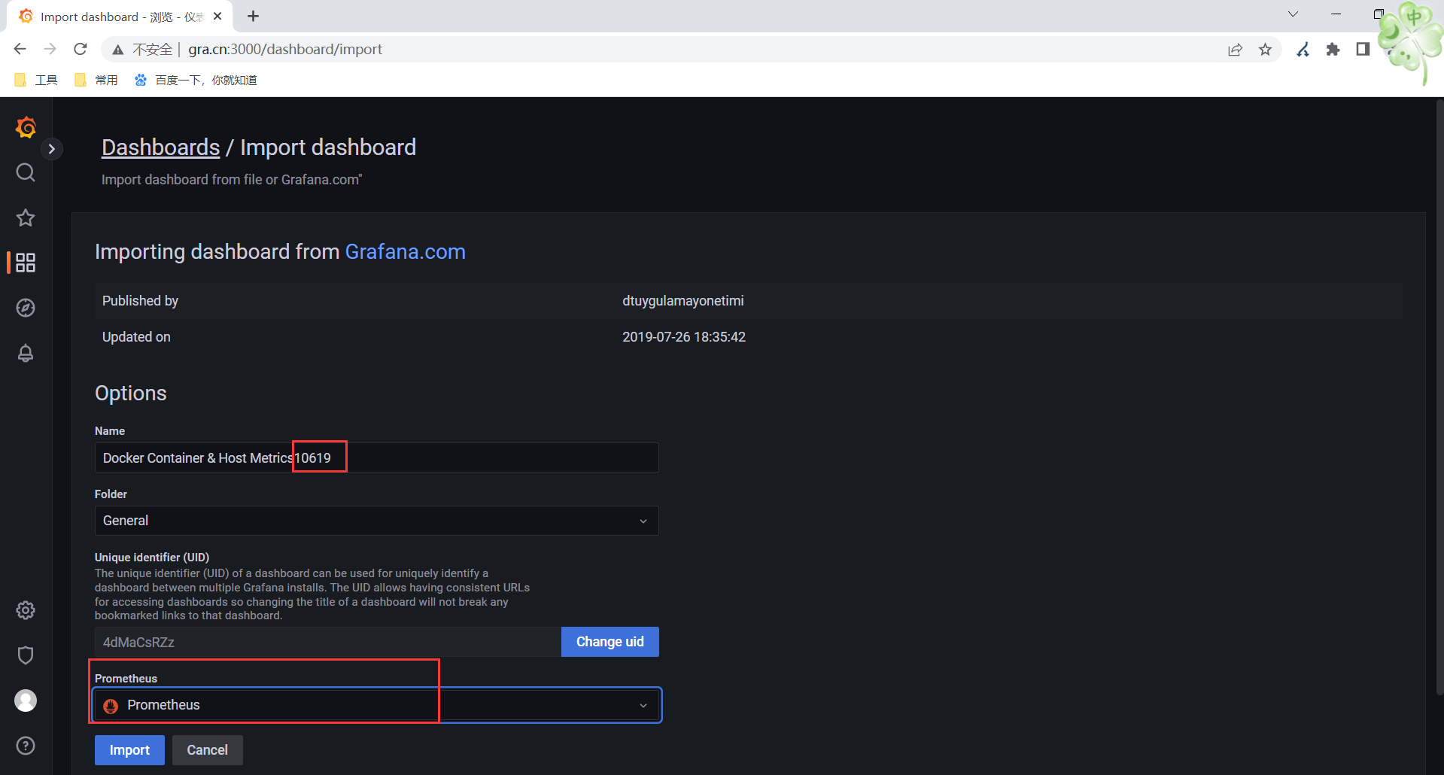Click the publisher name dtuygulamayonetimi
Image resolution: width=1444 pixels, height=775 pixels.
(682, 301)
